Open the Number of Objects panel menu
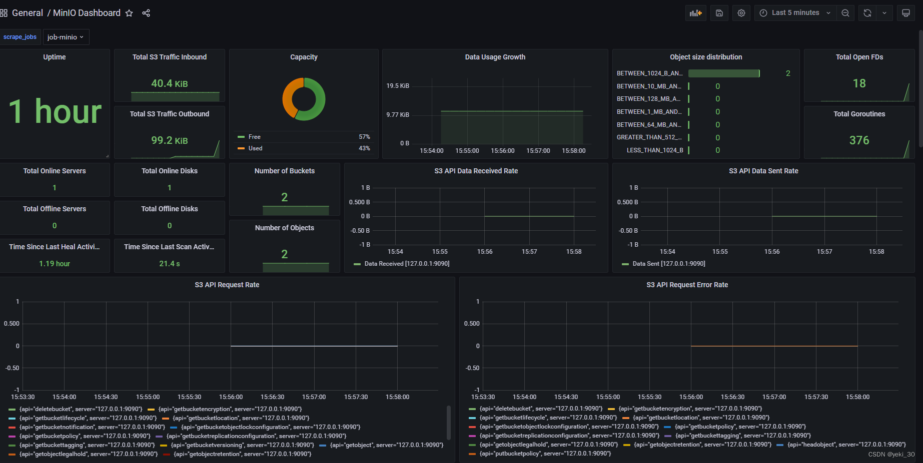 [285, 228]
